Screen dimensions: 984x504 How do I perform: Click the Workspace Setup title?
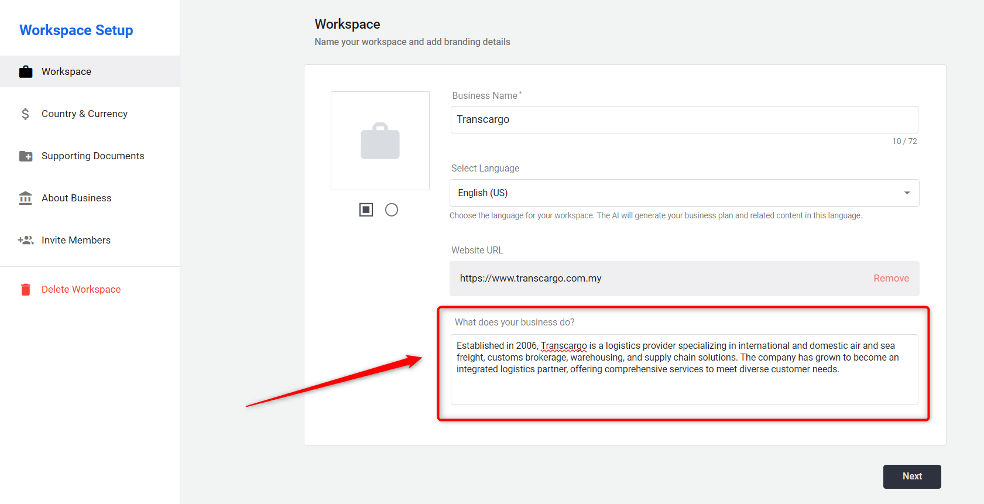[76, 30]
